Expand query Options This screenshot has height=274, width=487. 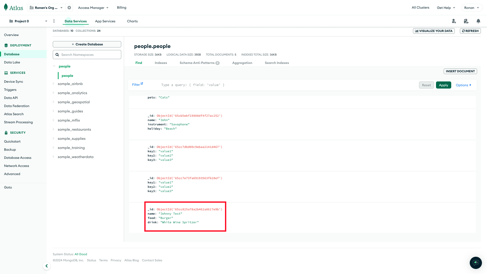click(x=463, y=85)
